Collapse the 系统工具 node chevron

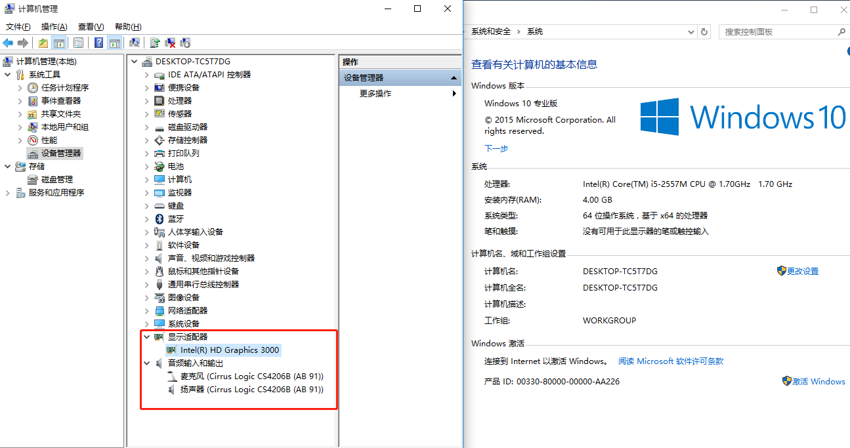(x=7, y=74)
